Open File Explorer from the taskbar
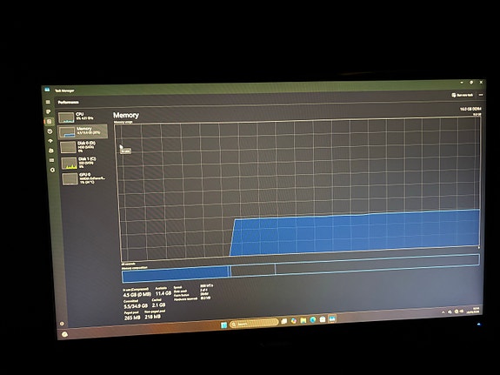Image resolution: width=500 pixels, height=375 pixels. point(303,320)
